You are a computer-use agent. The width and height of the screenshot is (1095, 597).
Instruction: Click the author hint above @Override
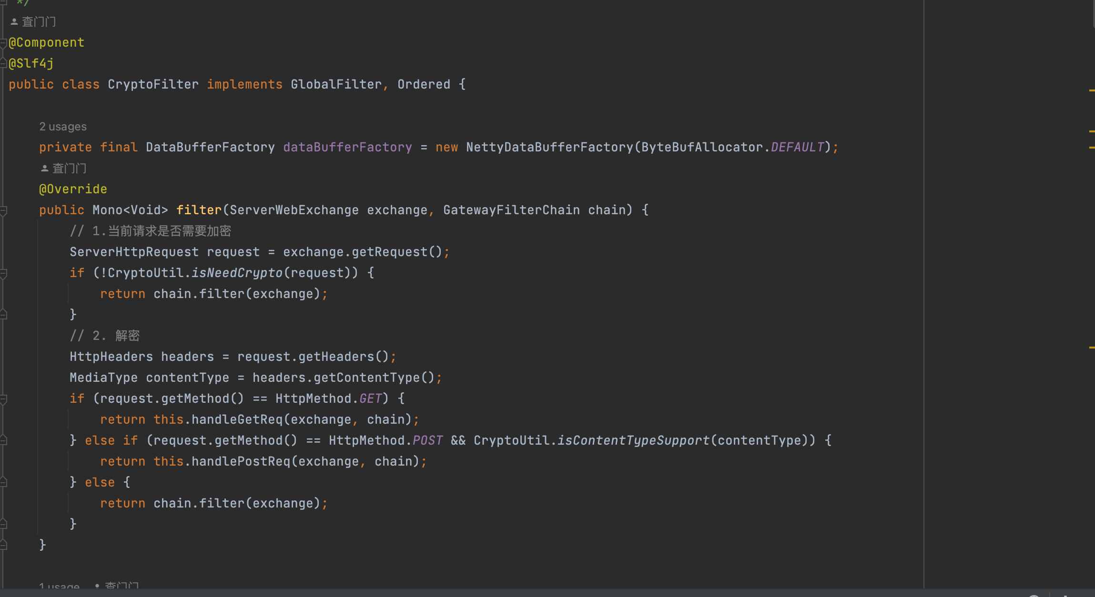[x=64, y=169]
